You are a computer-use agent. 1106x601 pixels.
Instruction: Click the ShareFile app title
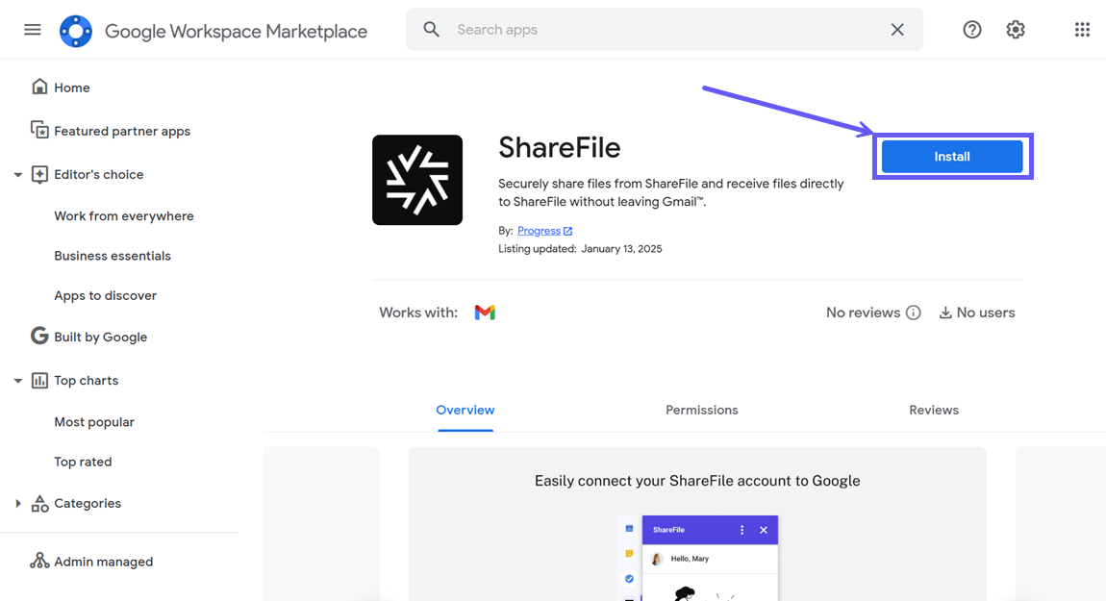pos(560,147)
